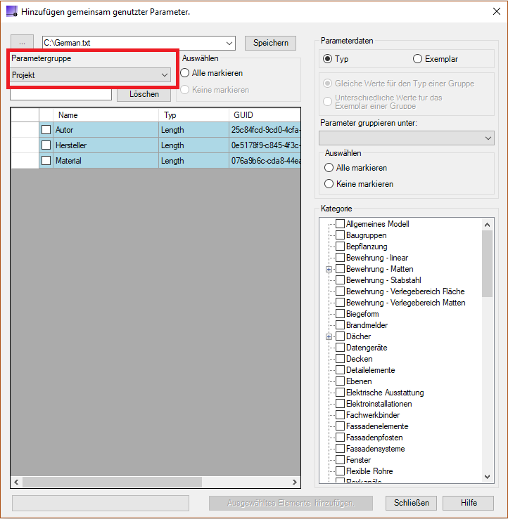This screenshot has height=519, width=508.
Task: Click up arrow of Kategorie list scrollbar
Action: (x=487, y=225)
